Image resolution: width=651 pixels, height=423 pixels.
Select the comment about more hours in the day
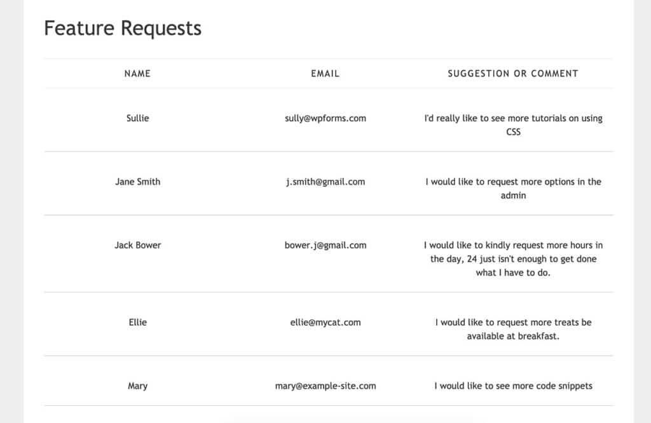pos(513,258)
